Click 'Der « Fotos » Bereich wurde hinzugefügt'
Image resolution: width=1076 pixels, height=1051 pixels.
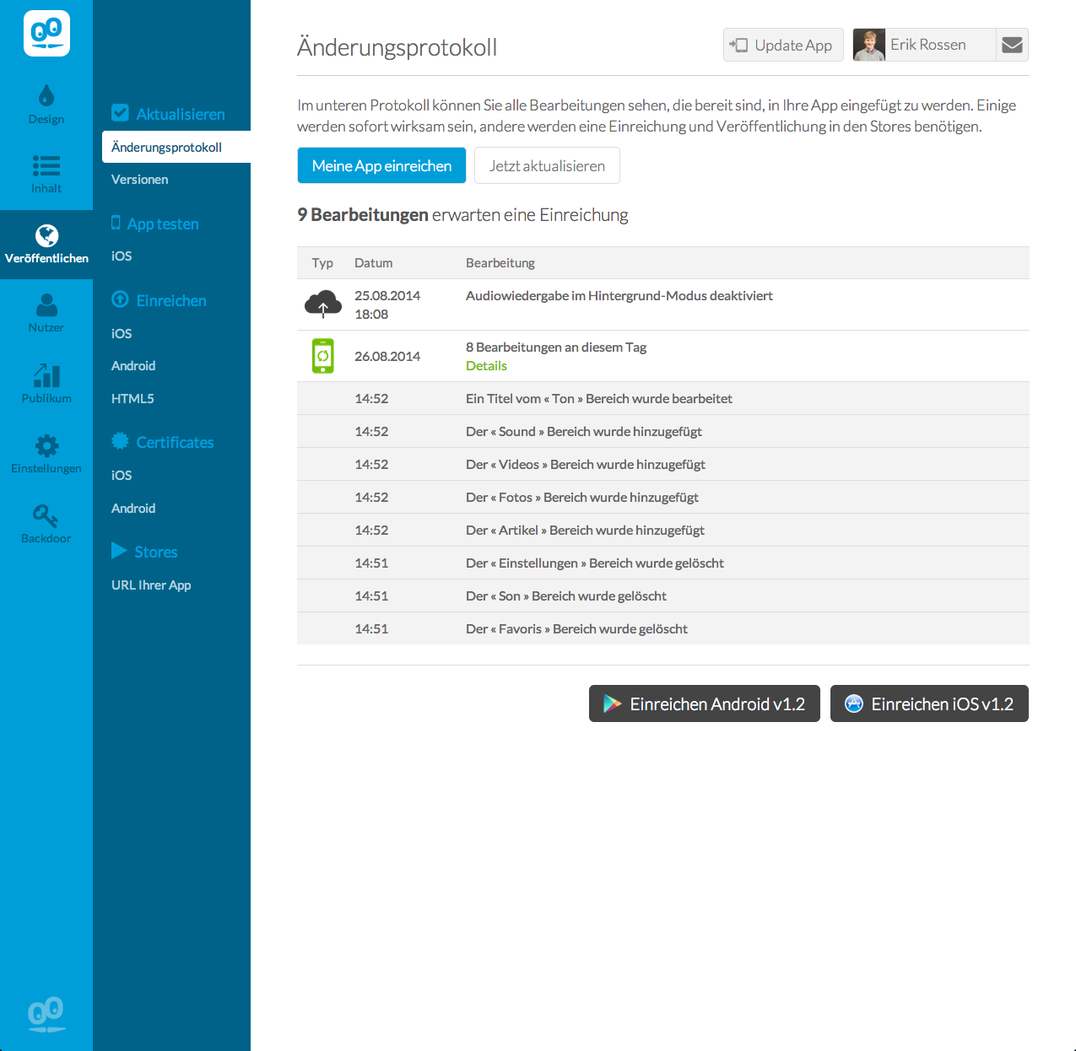pyautogui.click(x=582, y=498)
